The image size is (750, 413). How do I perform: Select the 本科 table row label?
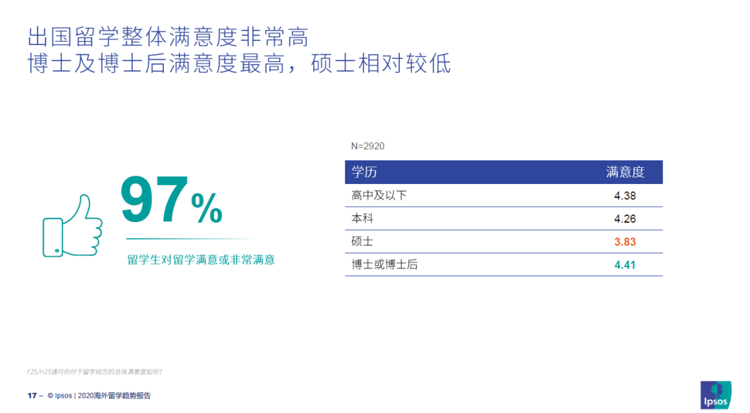click(x=362, y=219)
